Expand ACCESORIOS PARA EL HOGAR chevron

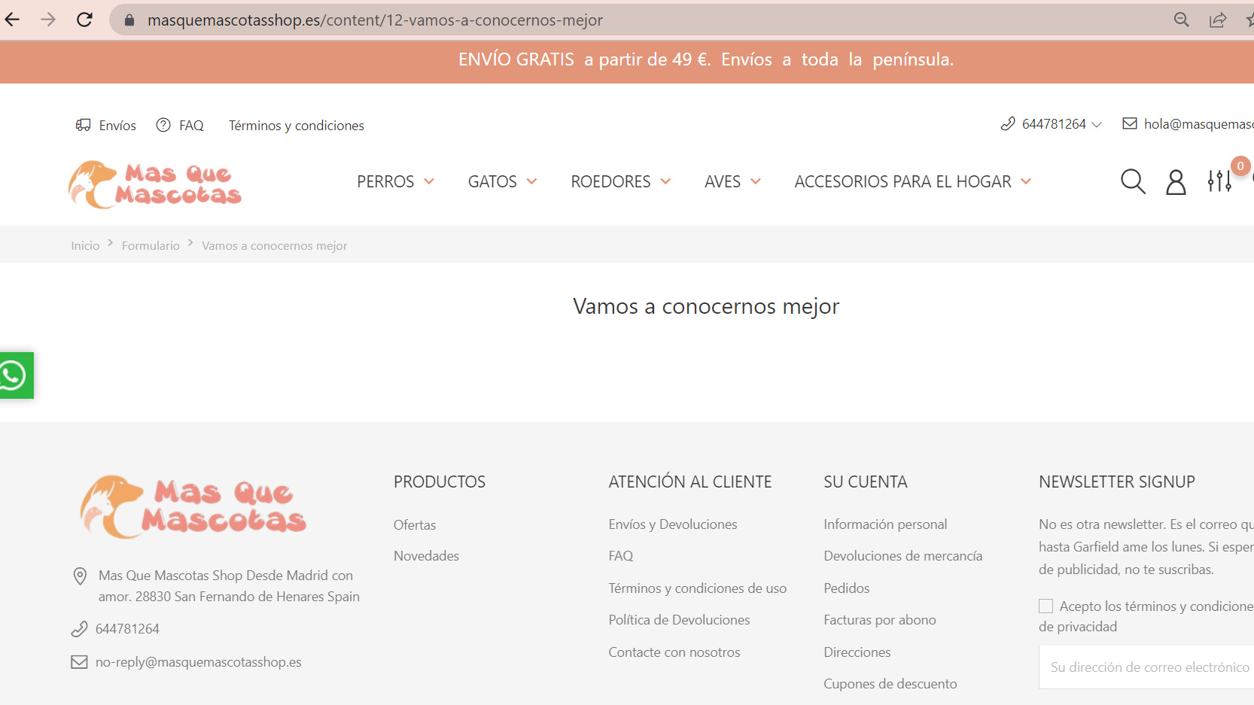(x=1026, y=181)
